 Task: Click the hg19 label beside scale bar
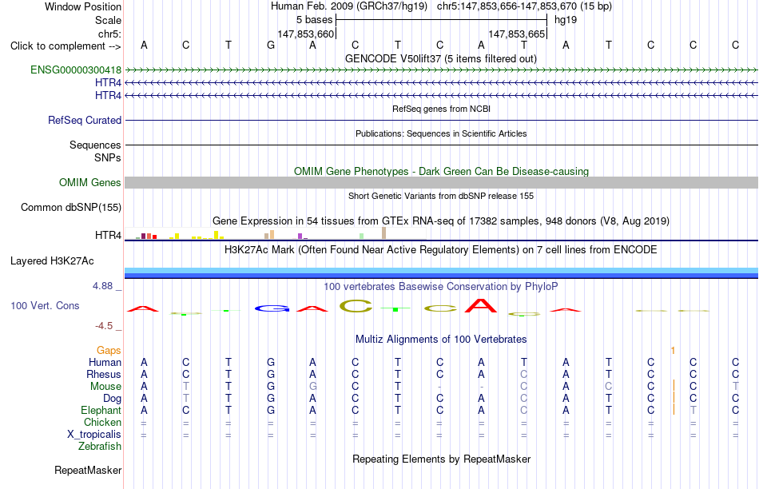pyautogui.click(x=566, y=20)
